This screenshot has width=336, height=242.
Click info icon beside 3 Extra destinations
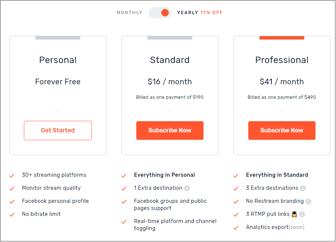pyautogui.click(x=302, y=188)
